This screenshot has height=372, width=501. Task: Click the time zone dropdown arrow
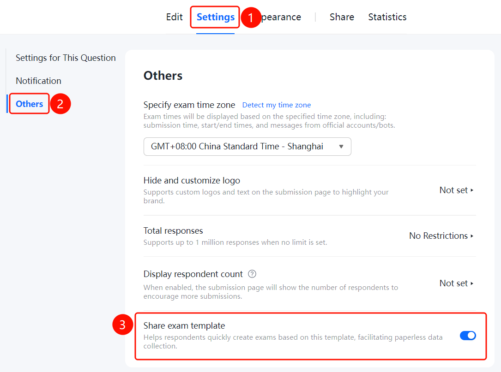pos(341,147)
